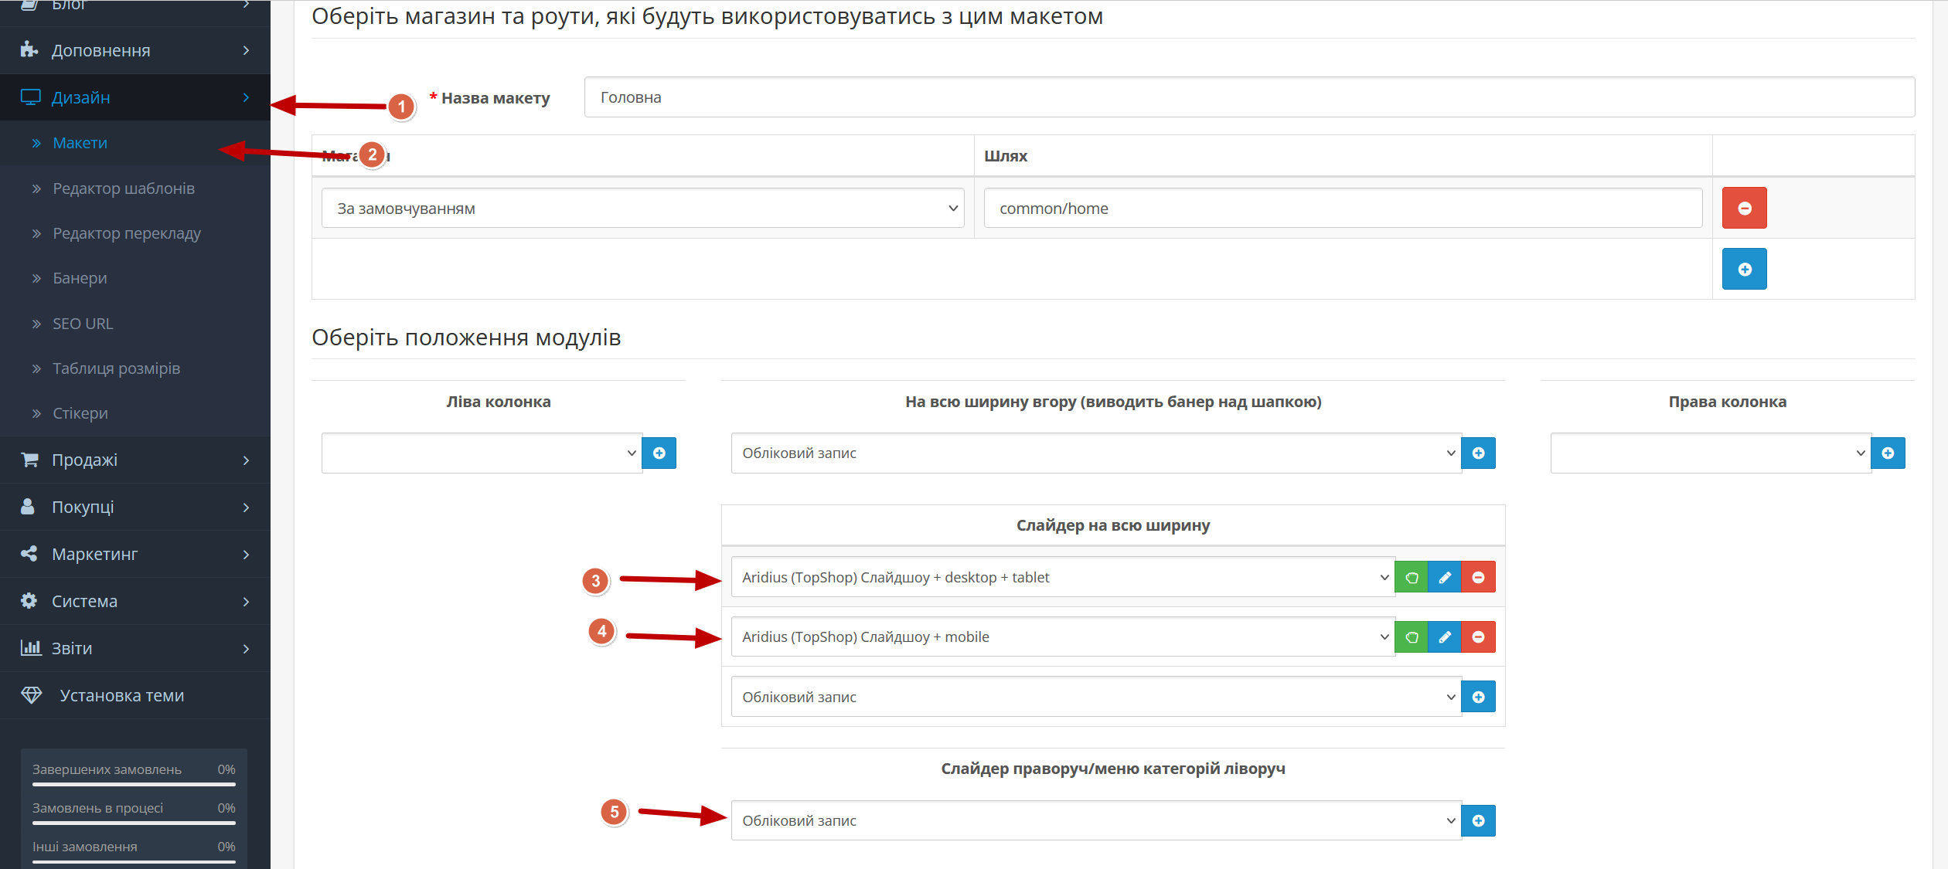Viewport: 1948px width, 869px height.
Task: Open the empty left column module dropdown
Action: click(x=482, y=453)
